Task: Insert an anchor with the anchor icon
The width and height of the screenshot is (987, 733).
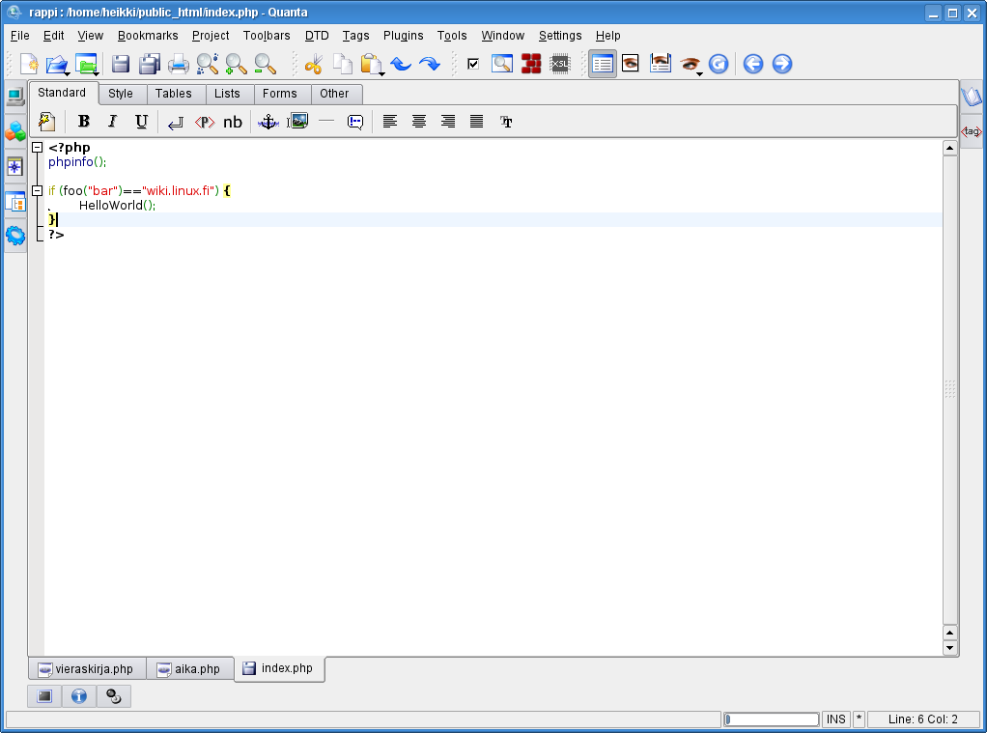Action: (x=268, y=122)
